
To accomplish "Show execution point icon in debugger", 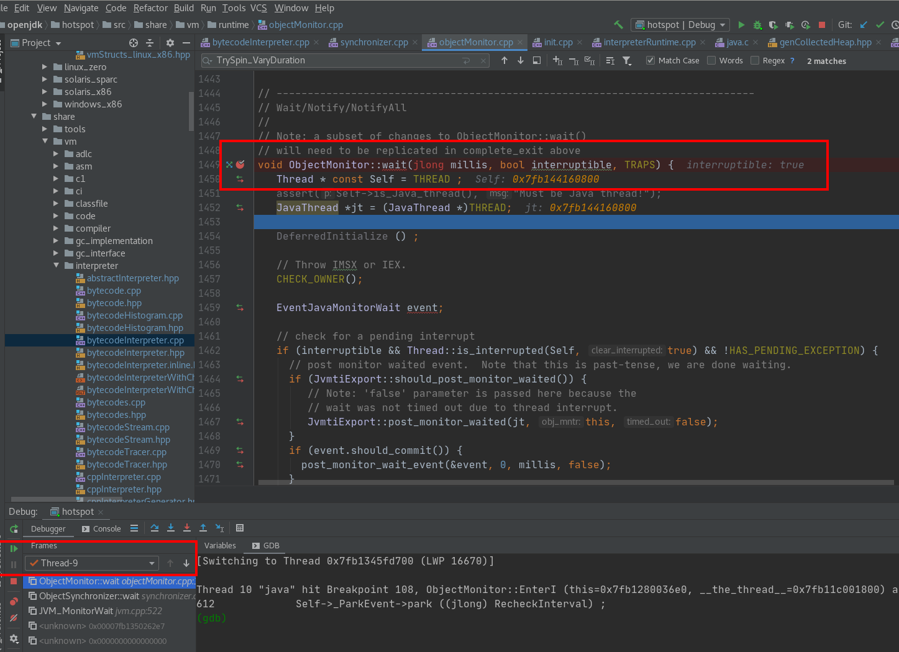I will [x=134, y=528].
